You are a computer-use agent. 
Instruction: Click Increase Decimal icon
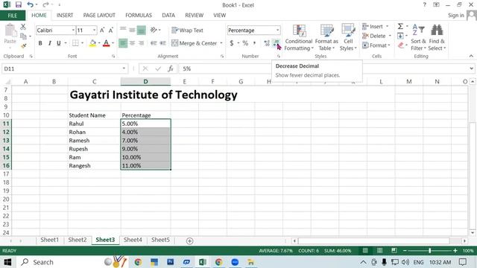pos(267,43)
